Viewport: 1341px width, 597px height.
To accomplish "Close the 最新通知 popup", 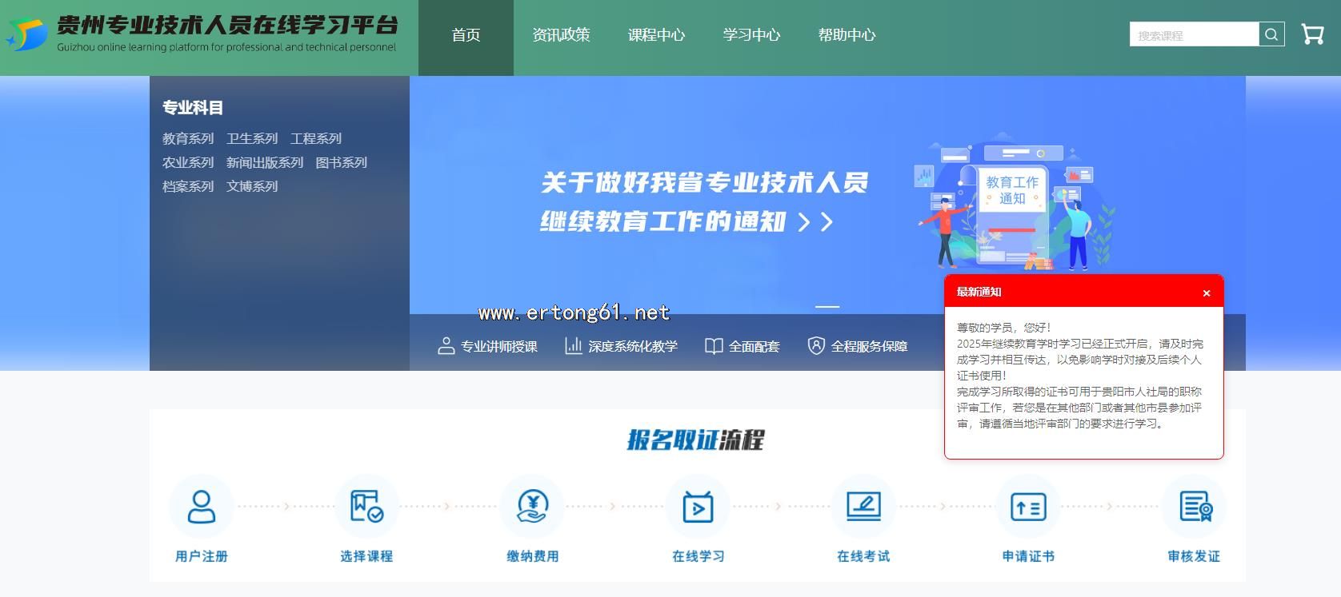I will pos(1207,293).
